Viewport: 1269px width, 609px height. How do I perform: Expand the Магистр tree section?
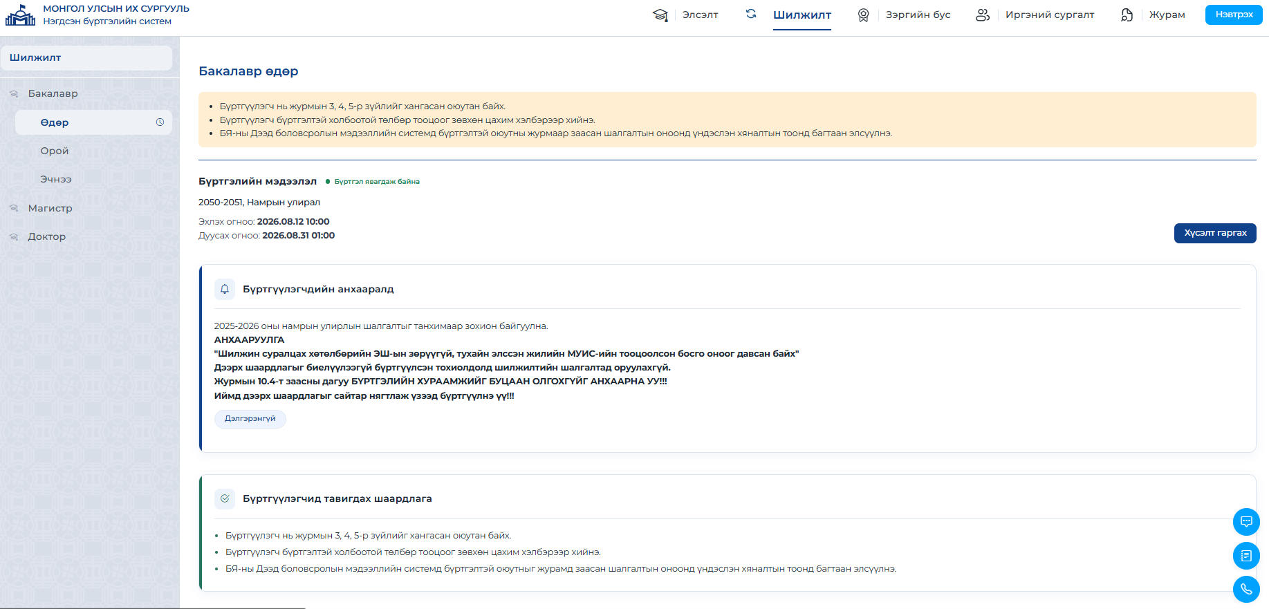click(x=50, y=209)
